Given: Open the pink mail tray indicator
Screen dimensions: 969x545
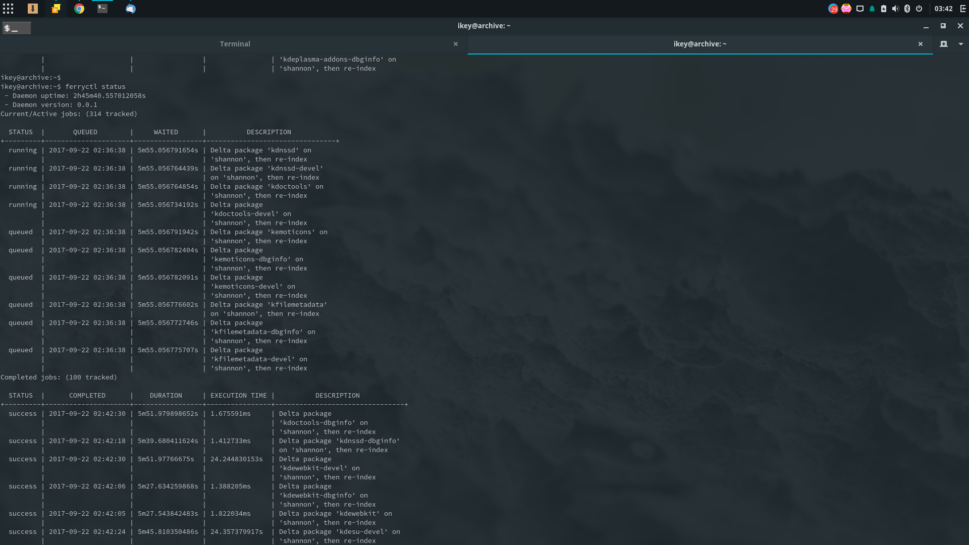Looking at the screenshot, I should 846,9.
